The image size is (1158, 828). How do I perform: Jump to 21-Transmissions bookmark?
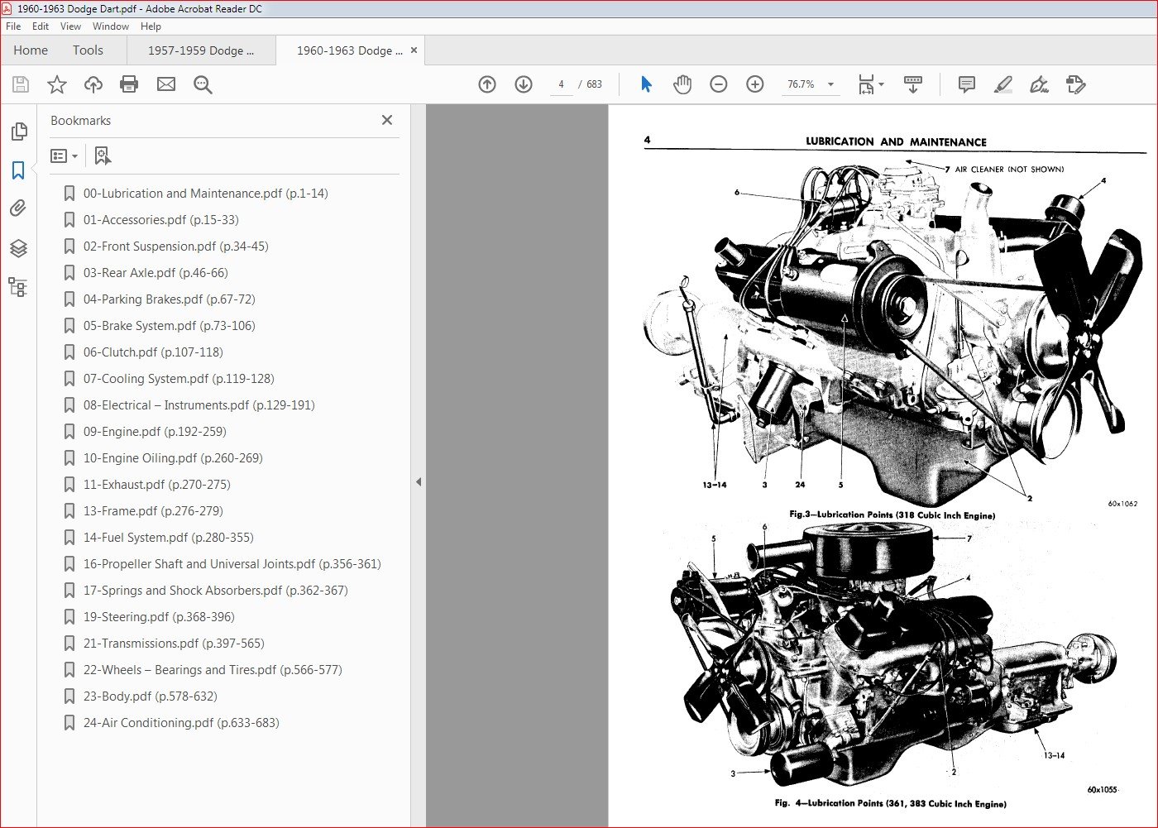tap(174, 644)
